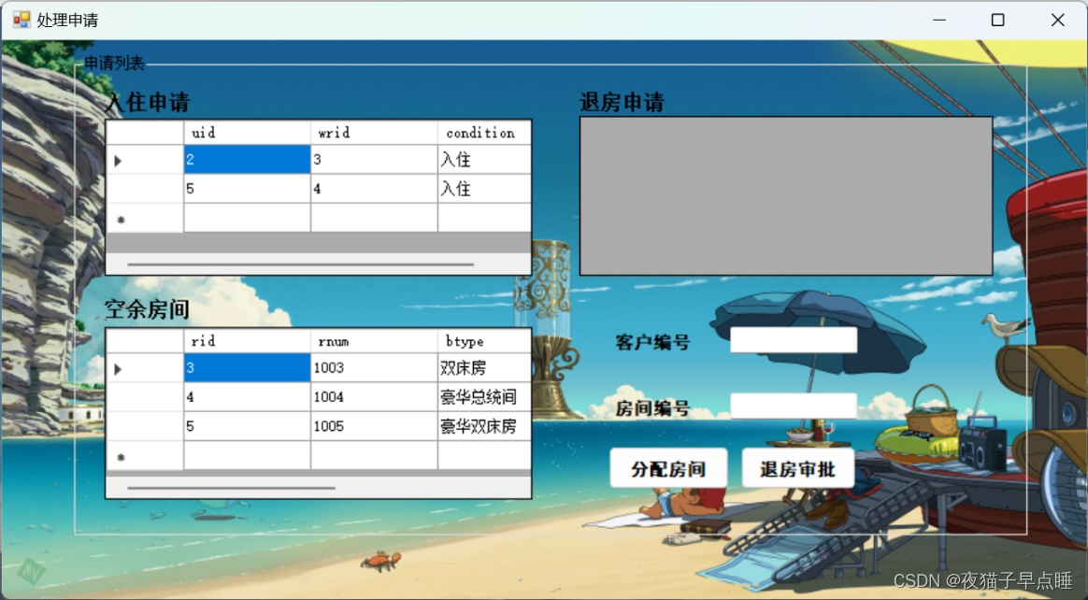This screenshot has height=600, width=1088.
Task: Click the empty 退房申请 grid area
Action: tap(785, 195)
